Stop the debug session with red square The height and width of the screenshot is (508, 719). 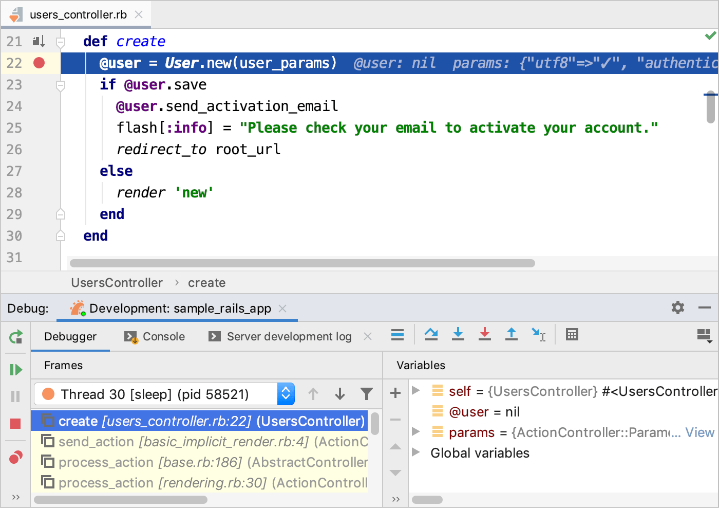[x=15, y=424]
